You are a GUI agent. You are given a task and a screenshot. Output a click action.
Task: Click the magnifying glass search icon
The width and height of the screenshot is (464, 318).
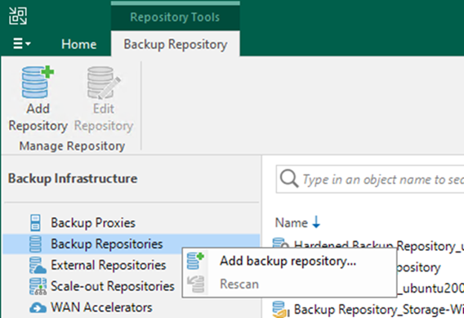(289, 178)
